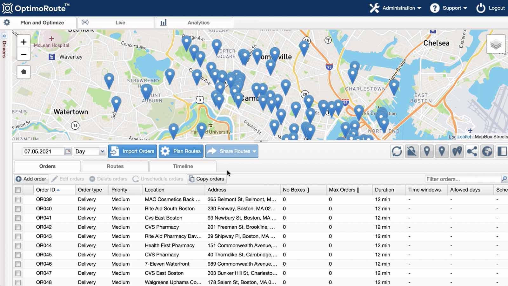Open the Support dropdown menu
The height and width of the screenshot is (286, 508).
pos(449,8)
